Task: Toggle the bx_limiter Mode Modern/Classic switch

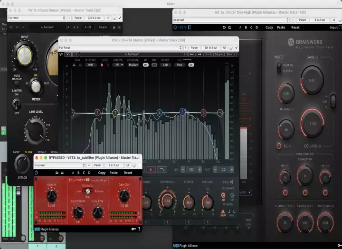Action: 278,67
